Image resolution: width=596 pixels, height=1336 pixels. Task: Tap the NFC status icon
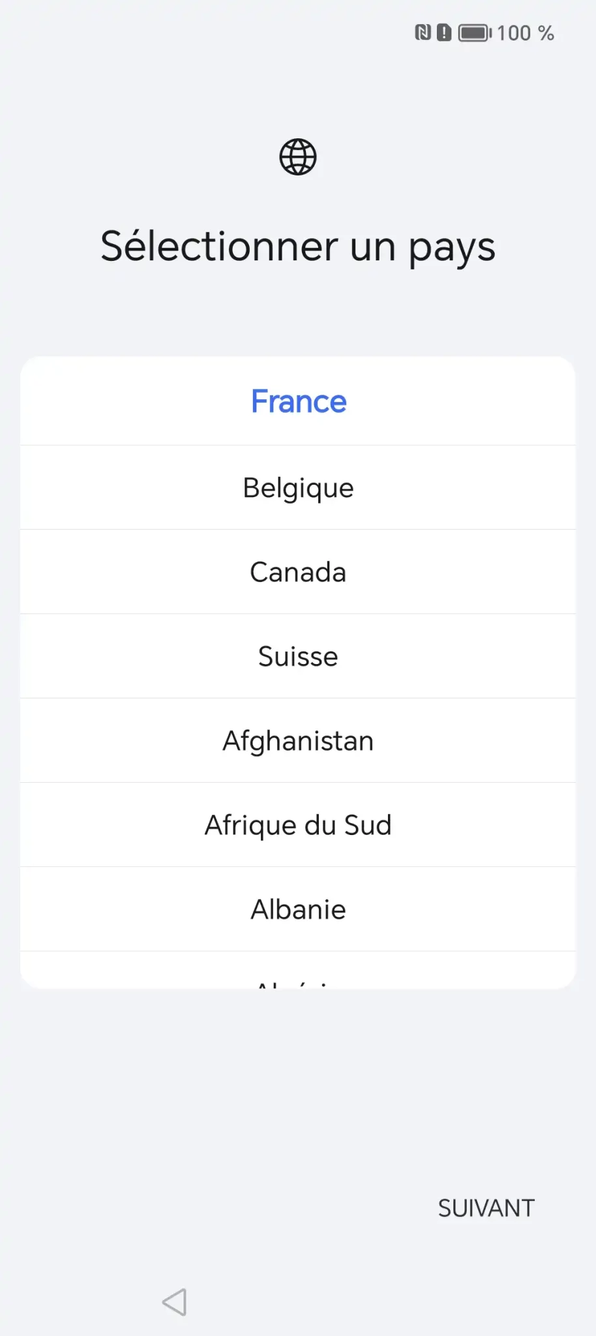(x=423, y=33)
